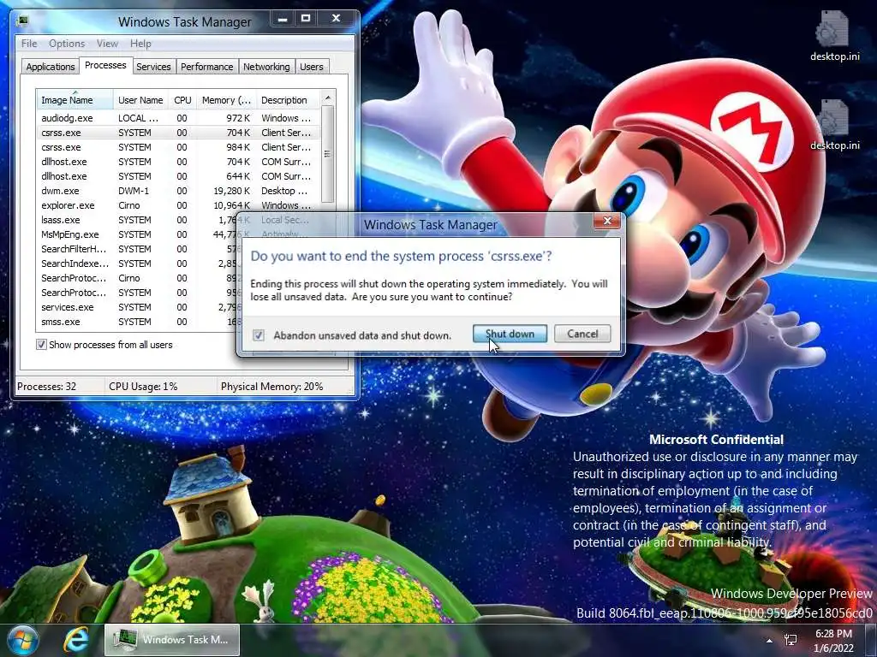Click Windows Task Manager taskbar button

click(172, 640)
